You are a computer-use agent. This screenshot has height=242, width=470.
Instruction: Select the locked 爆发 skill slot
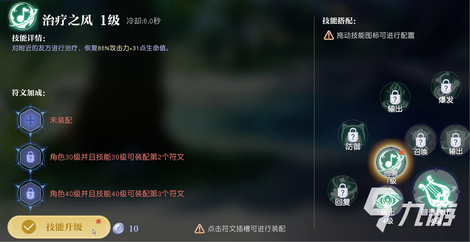tap(446, 86)
